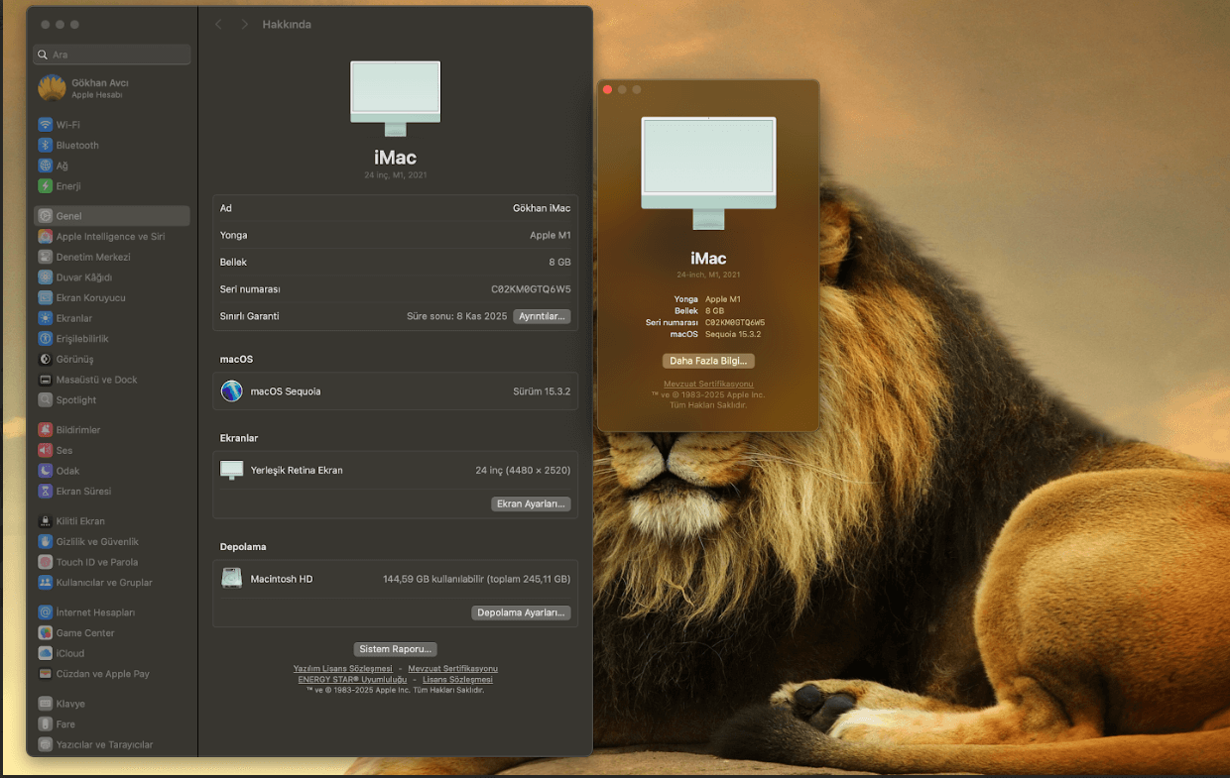Open Mevzuat Sertifikasyonu link in settings
Image resolution: width=1230 pixels, height=778 pixels.
452,669
